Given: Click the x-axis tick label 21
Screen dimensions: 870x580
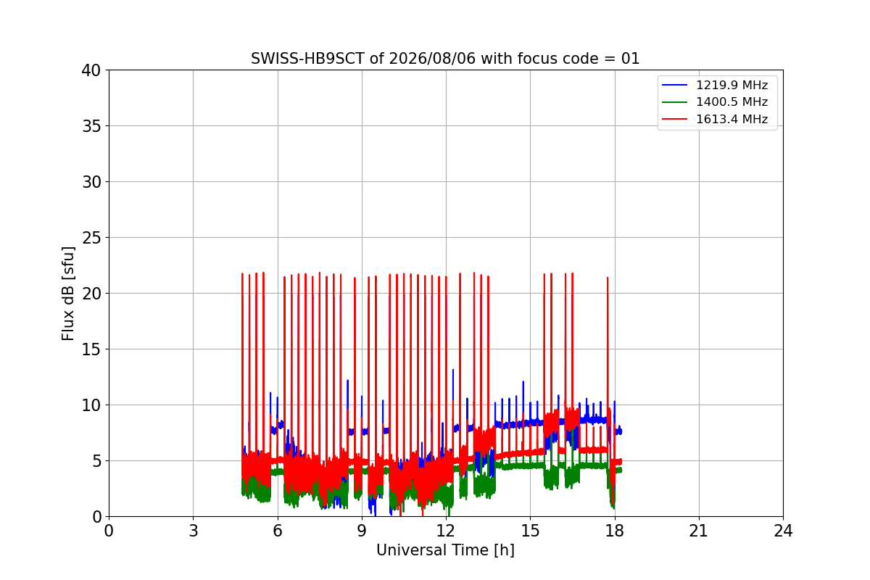Looking at the screenshot, I should click(x=699, y=531).
